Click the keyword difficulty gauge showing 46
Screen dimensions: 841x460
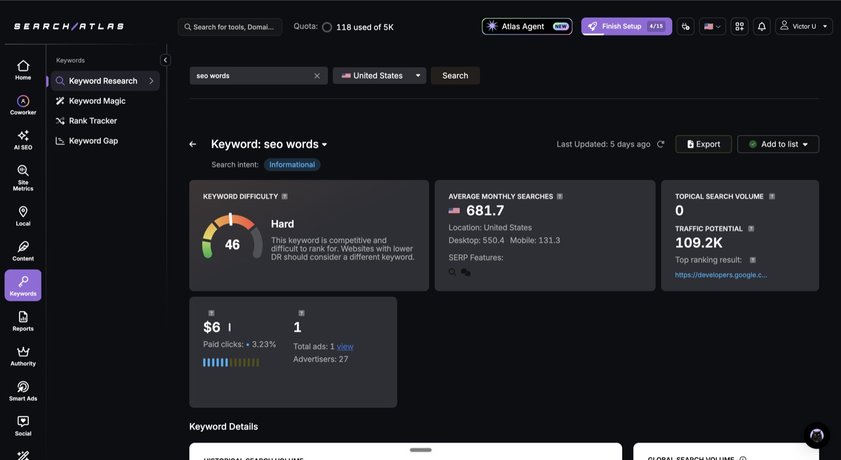coord(232,236)
